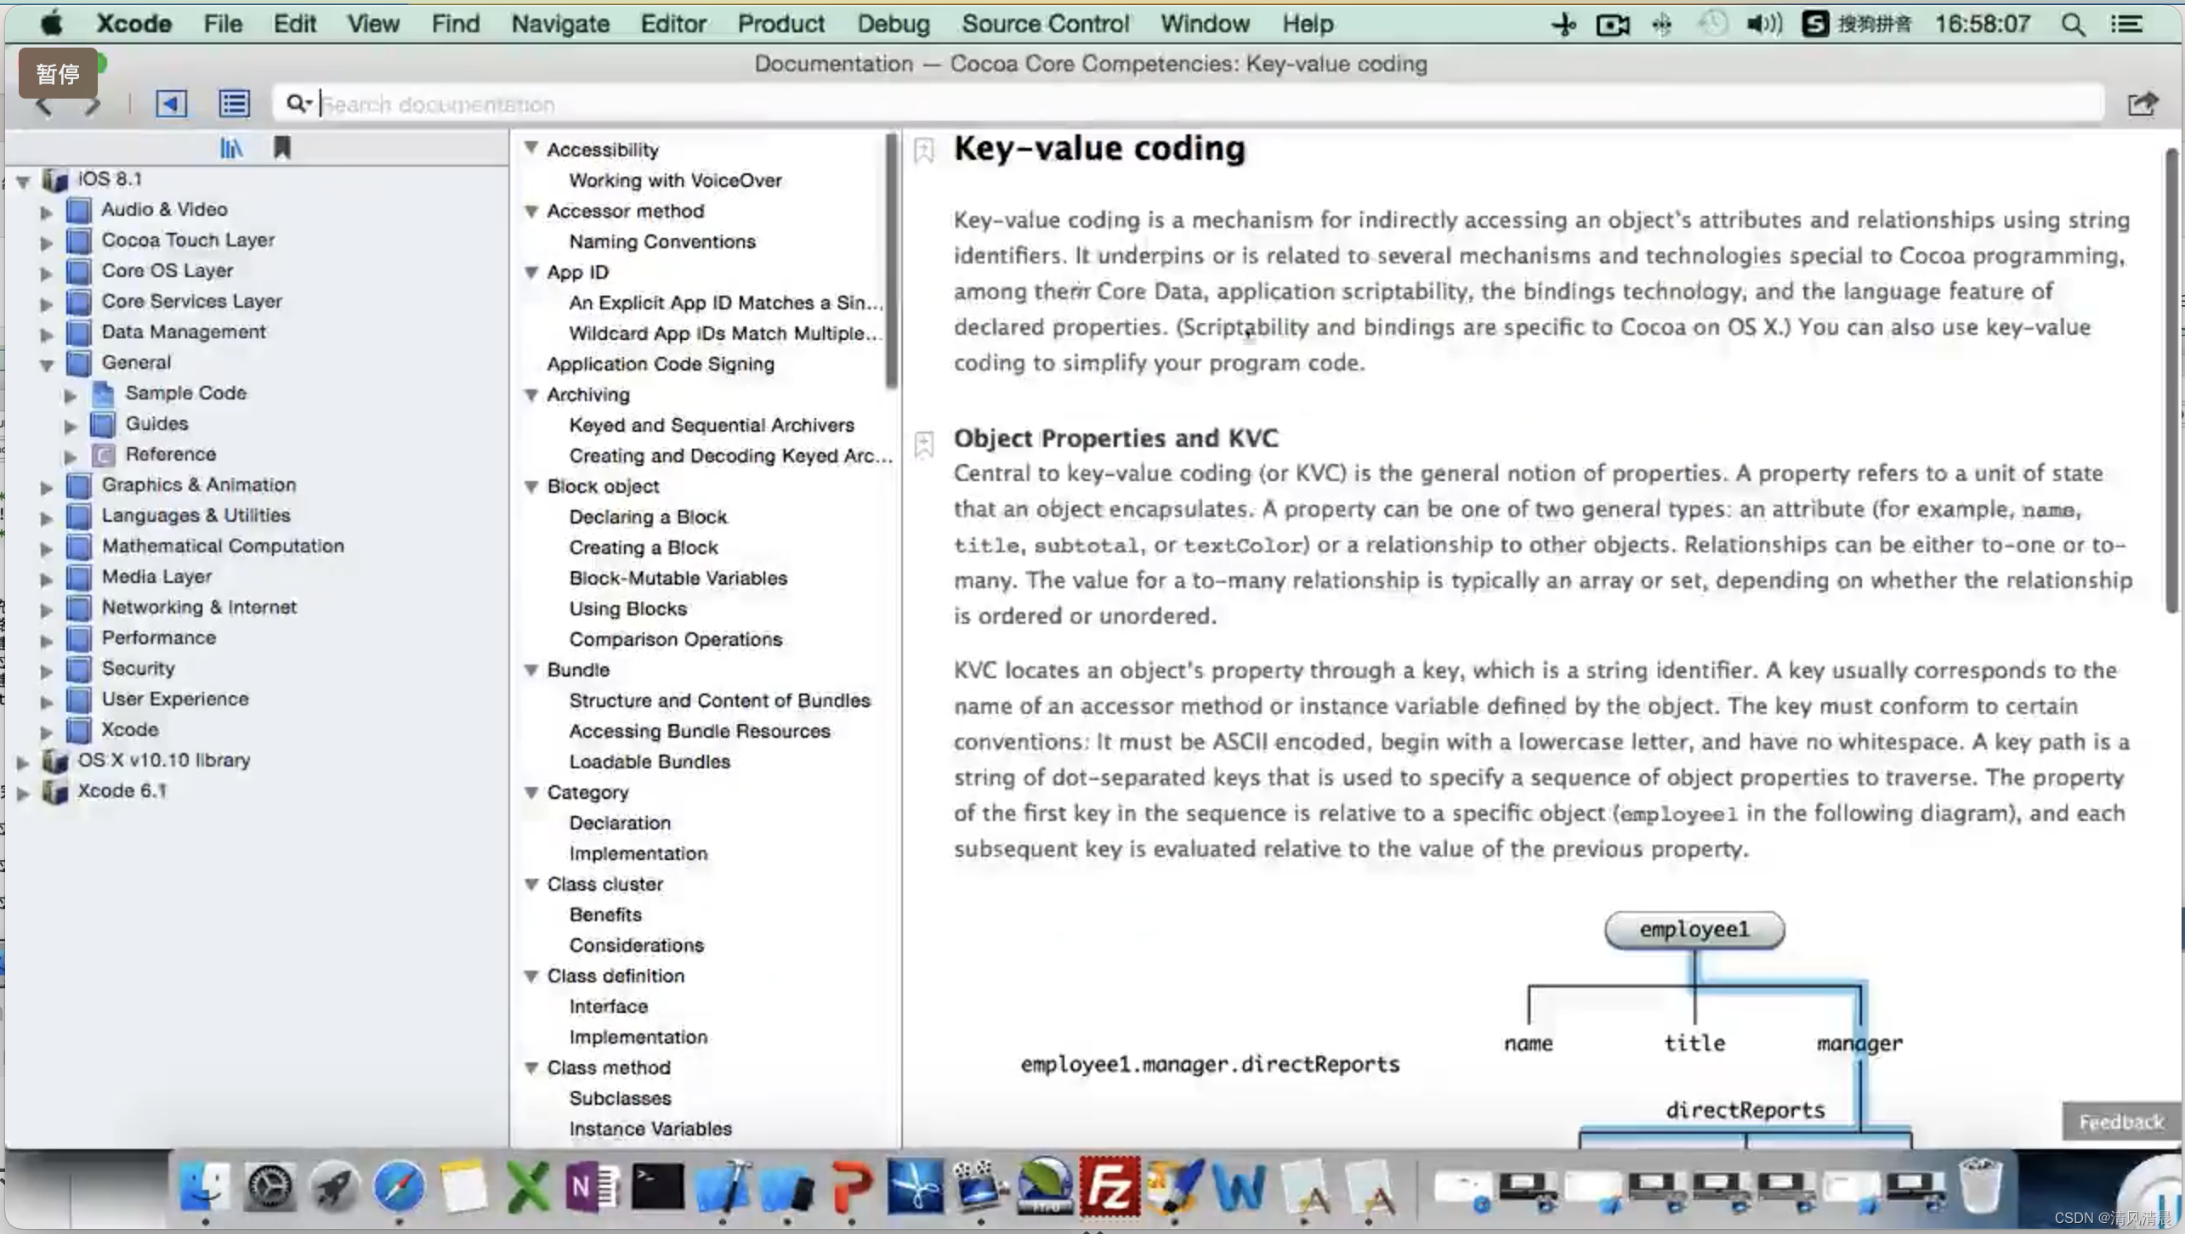Click the Feedback button bottom right
The height and width of the screenshot is (1234, 2185).
pyautogui.click(x=2119, y=1120)
